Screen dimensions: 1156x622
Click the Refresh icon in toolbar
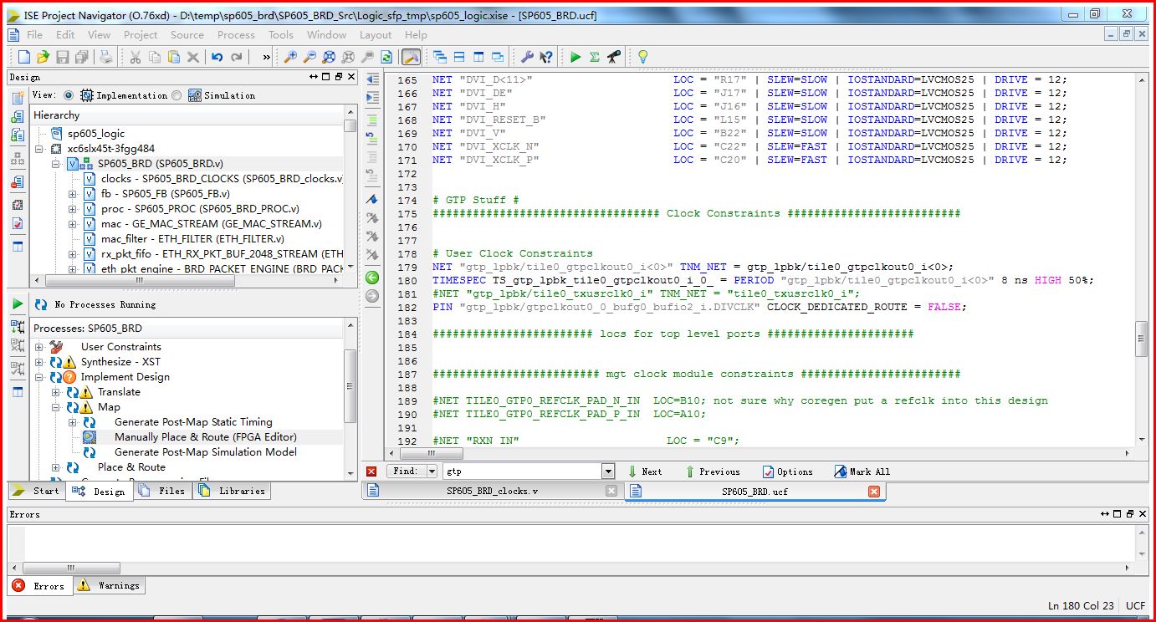[386, 57]
